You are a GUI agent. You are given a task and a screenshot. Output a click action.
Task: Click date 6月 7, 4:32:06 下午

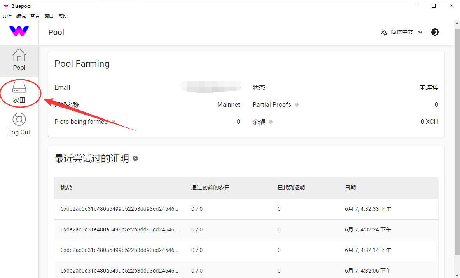tap(368, 271)
